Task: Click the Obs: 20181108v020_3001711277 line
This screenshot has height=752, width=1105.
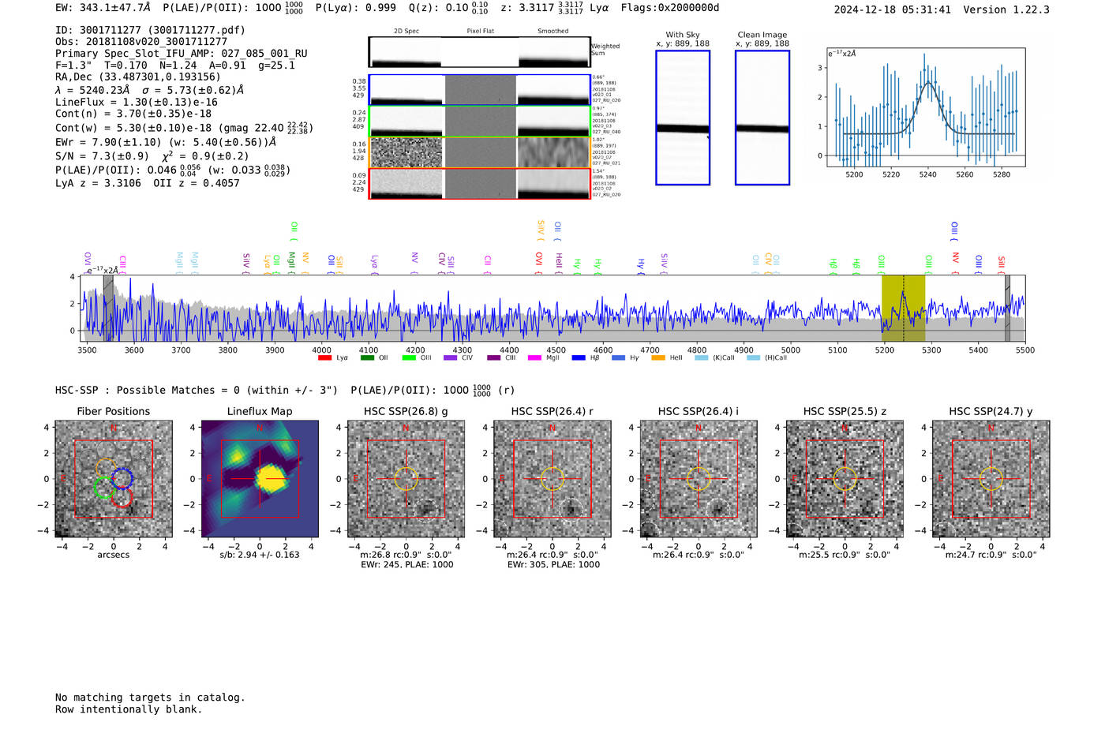Action: click(x=141, y=42)
